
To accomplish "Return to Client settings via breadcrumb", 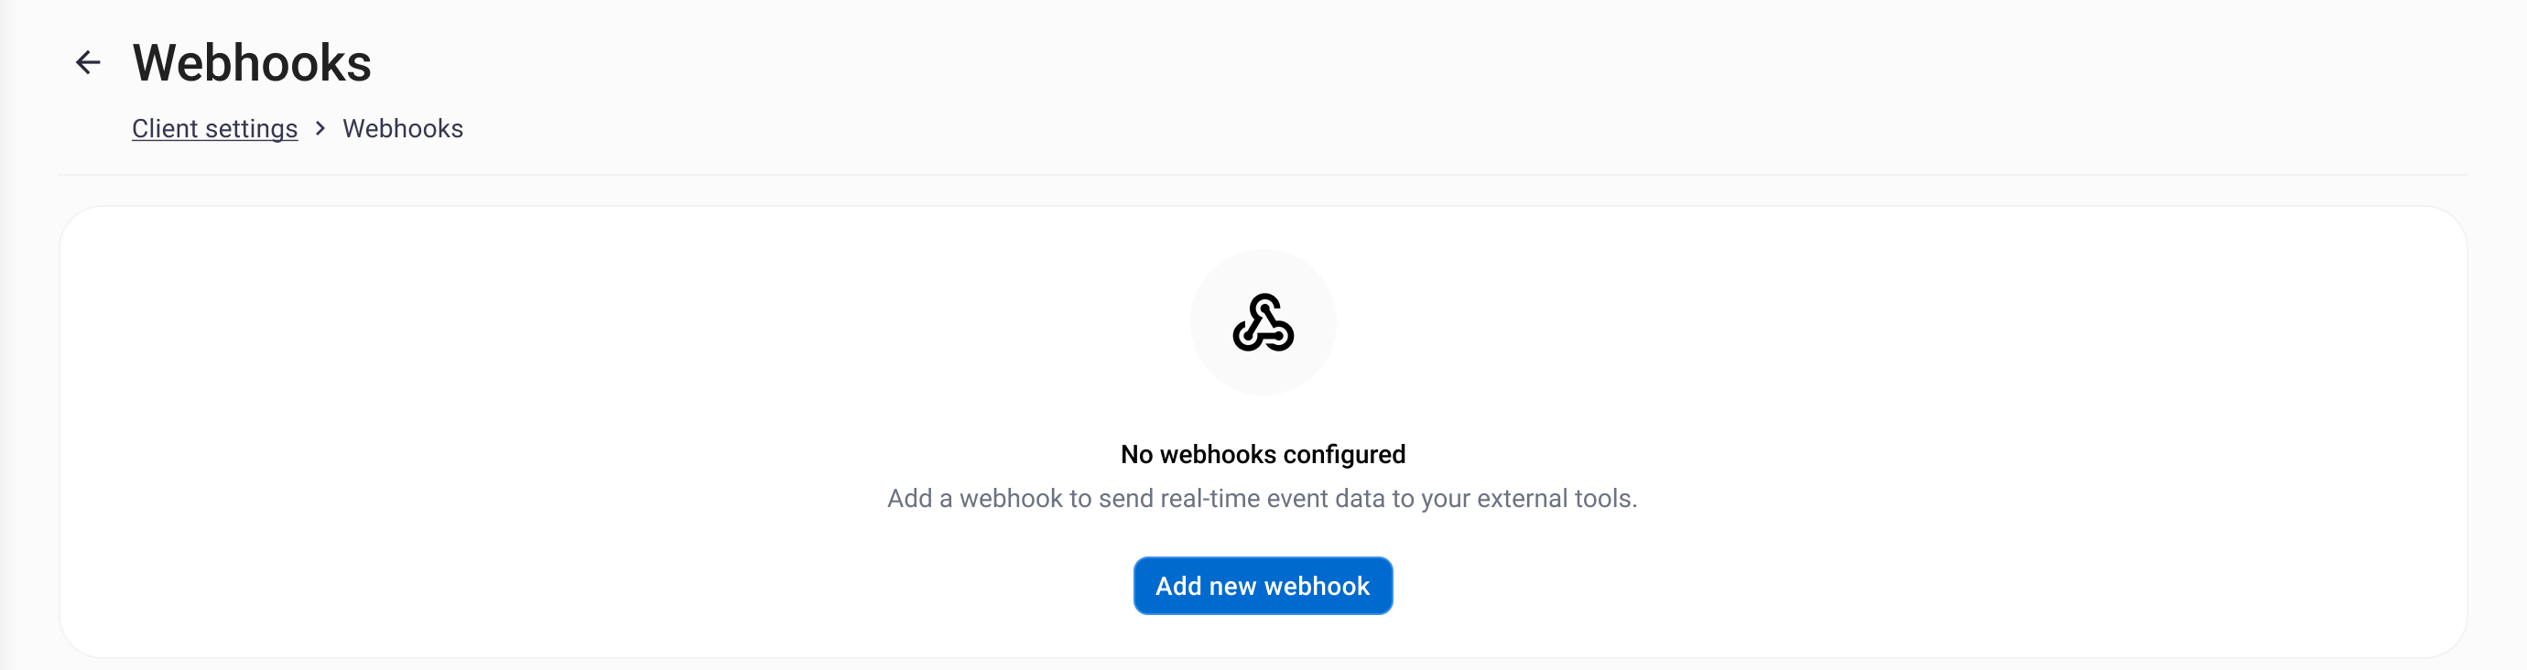I will click(215, 128).
